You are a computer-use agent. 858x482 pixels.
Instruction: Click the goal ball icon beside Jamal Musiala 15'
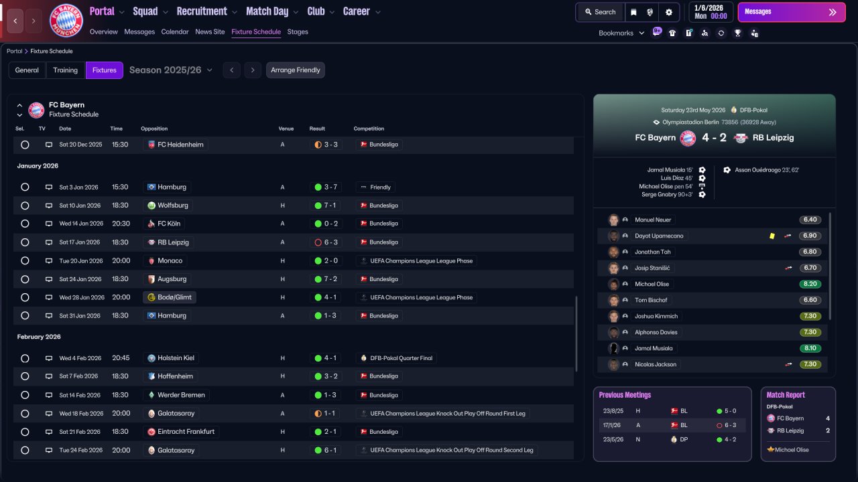point(702,170)
